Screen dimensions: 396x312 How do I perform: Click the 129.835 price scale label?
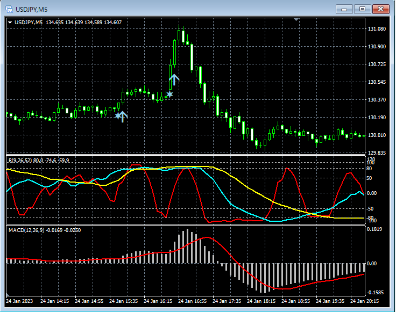pos(377,153)
